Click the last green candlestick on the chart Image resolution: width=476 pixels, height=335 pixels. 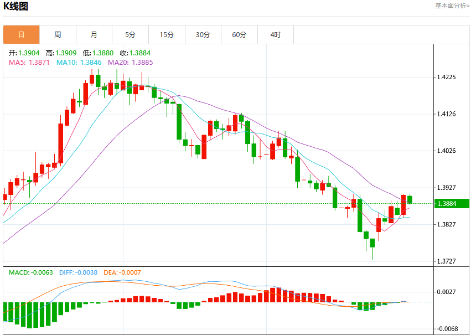pos(410,199)
